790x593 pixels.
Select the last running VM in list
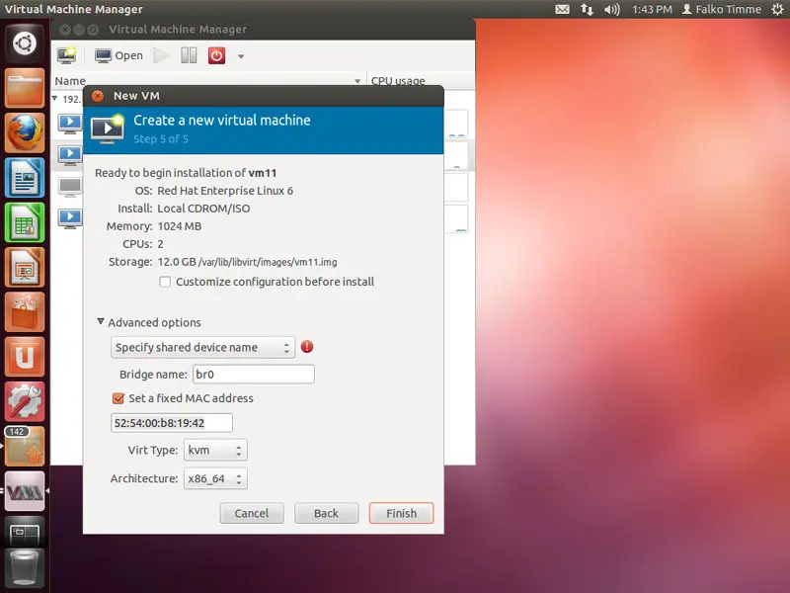click(x=69, y=217)
